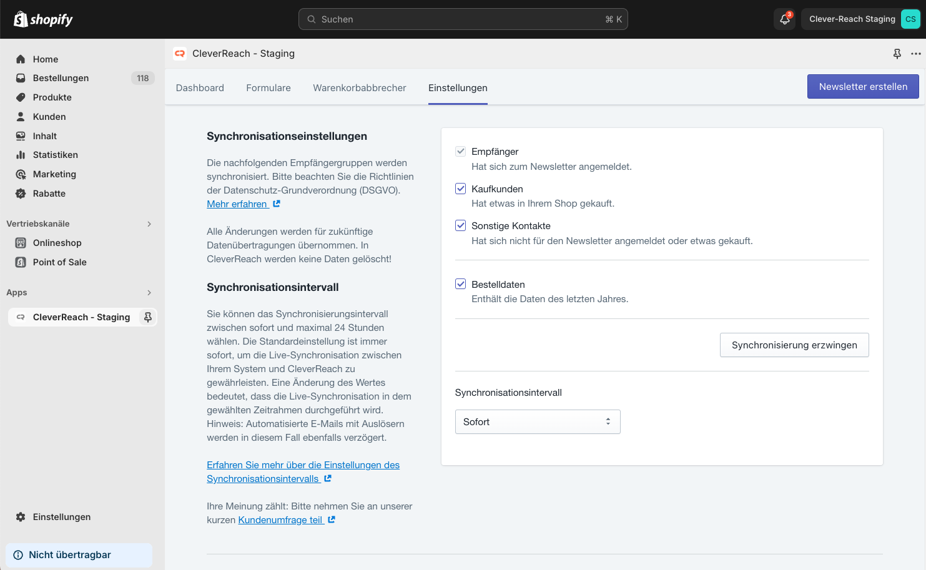The width and height of the screenshot is (926, 570).
Task: Click the pin icon in app header
Action: tap(897, 54)
